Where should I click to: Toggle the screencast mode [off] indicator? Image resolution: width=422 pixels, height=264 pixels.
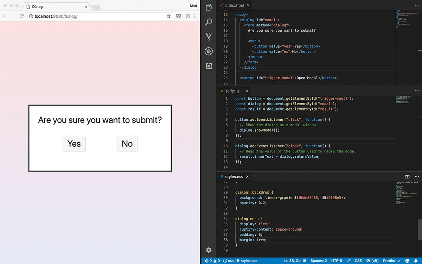[x=372, y=260]
